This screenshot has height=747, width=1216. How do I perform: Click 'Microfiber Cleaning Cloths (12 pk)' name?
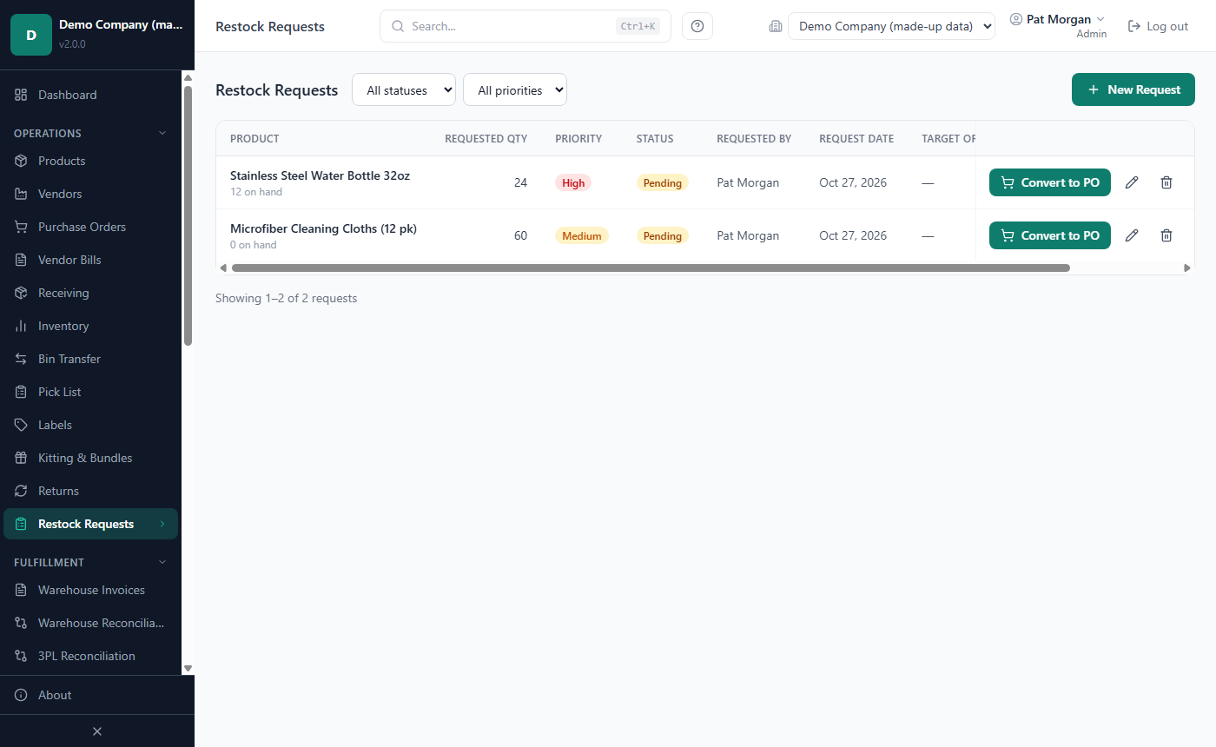(x=323, y=228)
